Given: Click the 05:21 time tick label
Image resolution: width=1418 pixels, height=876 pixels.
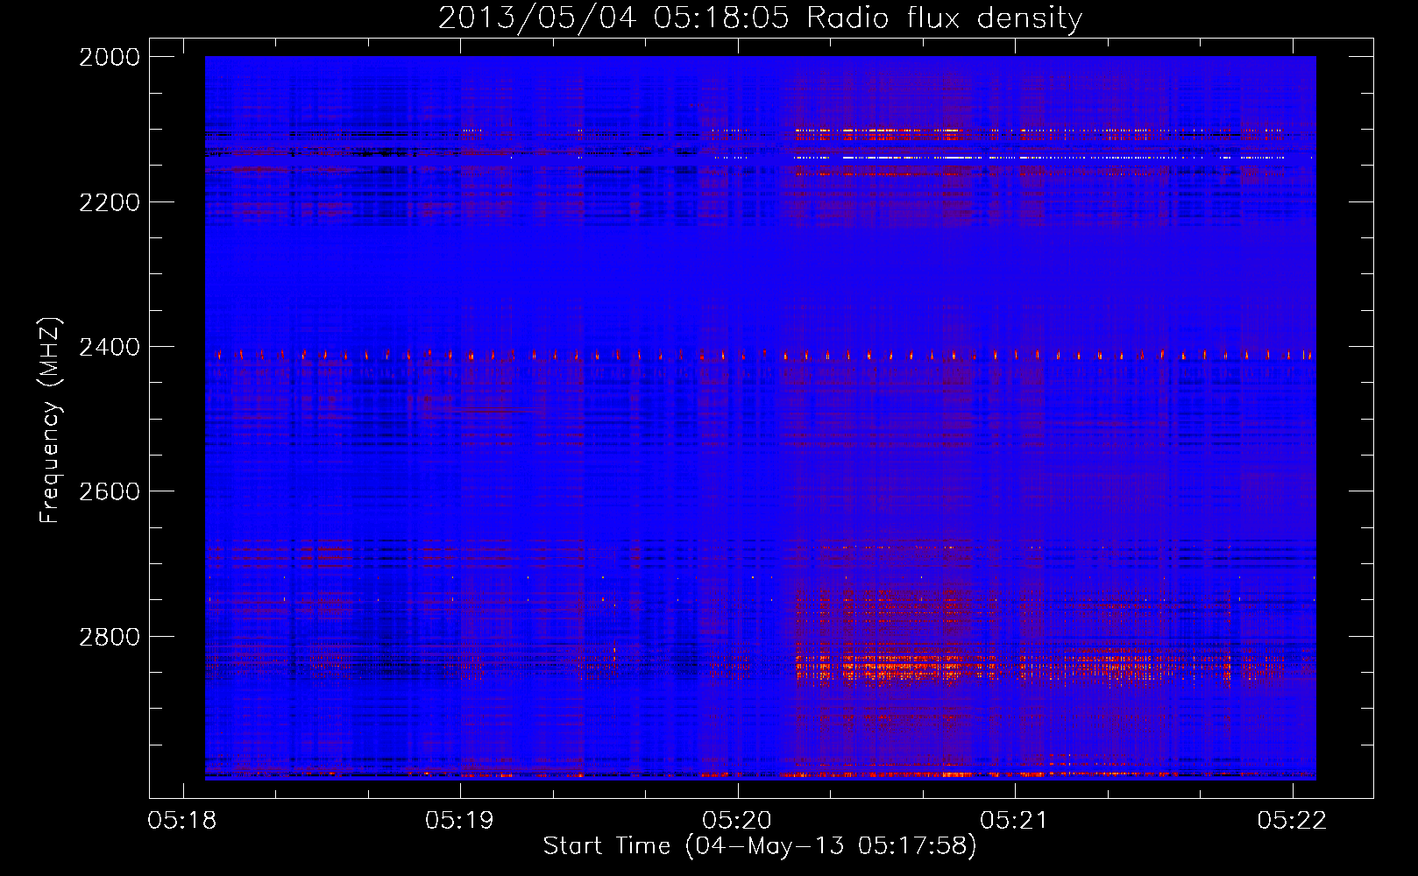Looking at the screenshot, I should (1014, 820).
